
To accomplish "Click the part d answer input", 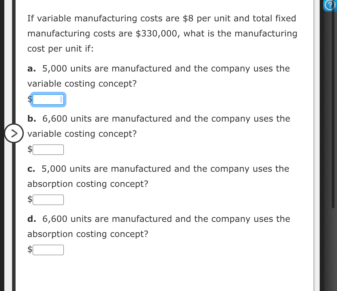I will pos(48,250).
